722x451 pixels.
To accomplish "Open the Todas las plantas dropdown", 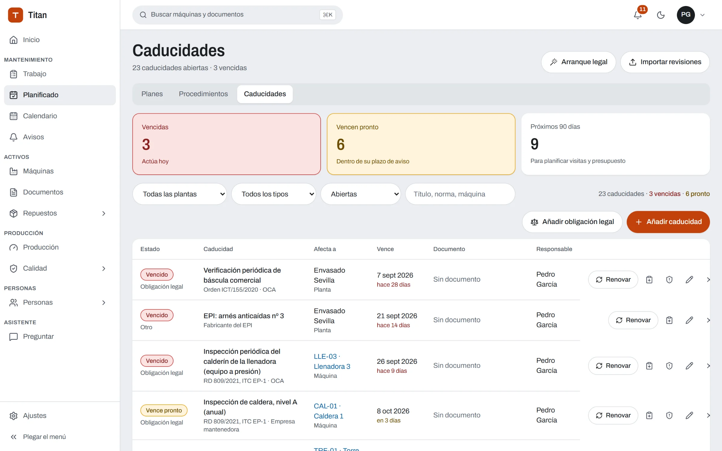I will point(180,194).
